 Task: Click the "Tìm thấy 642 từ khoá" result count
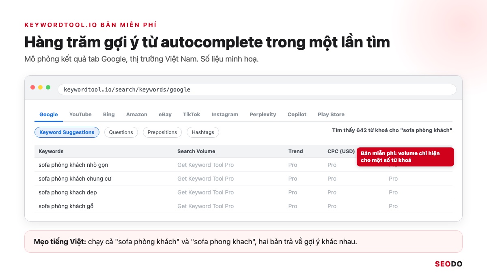click(392, 130)
